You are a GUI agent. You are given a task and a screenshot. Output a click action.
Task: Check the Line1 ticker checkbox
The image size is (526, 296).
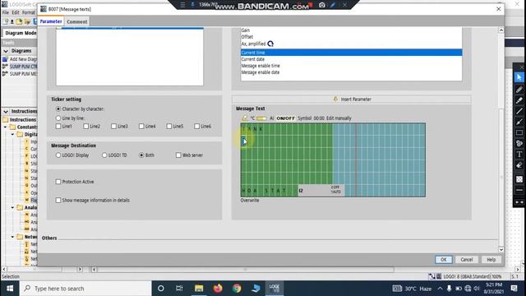click(58, 126)
